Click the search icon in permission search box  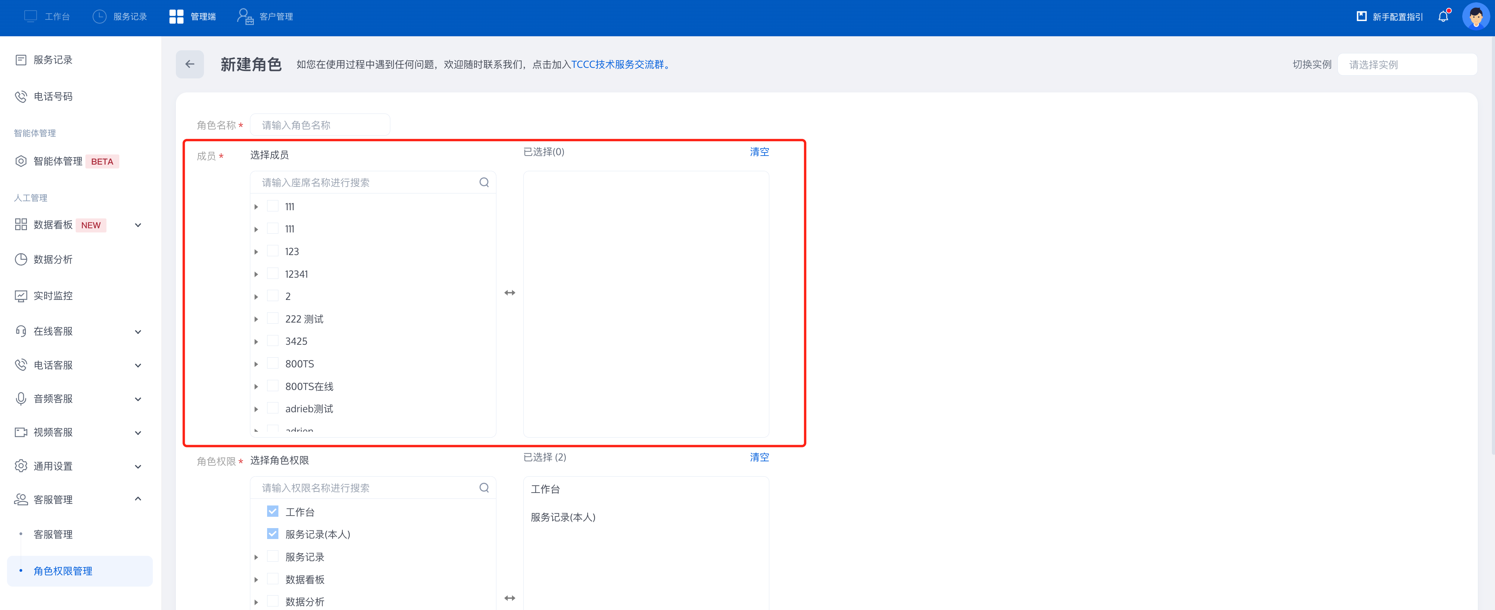[x=484, y=488]
